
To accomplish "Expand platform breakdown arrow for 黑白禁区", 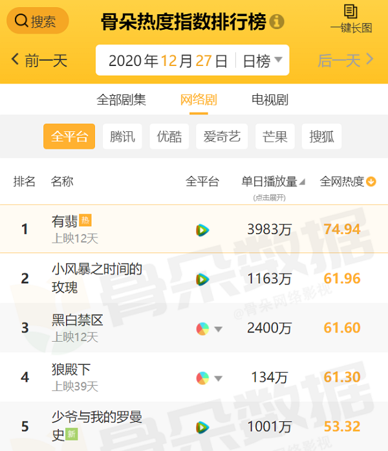I will click(x=219, y=329).
